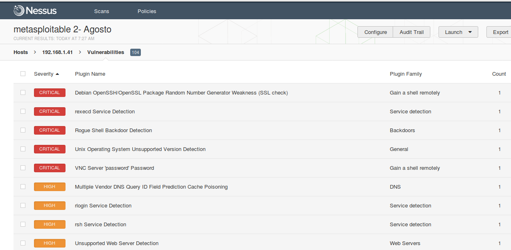Sort by the Severity column
The image size is (511, 250).
(x=47, y=74)
